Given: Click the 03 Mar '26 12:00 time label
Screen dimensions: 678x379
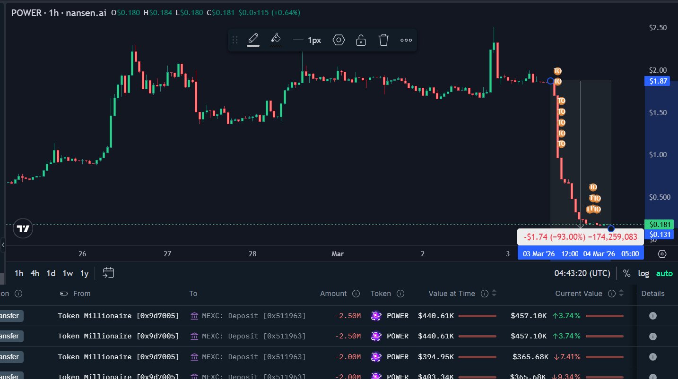Looking at the screenshot, I should click(x=550, y=254).
